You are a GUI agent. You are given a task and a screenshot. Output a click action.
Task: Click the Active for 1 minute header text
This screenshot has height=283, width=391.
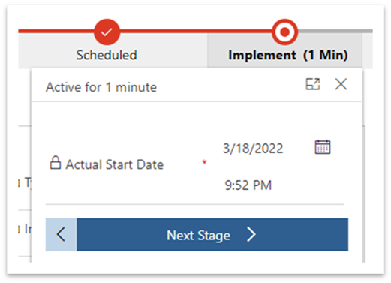point(101,87)
